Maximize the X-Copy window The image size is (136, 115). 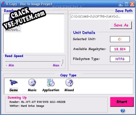(126, 4)
